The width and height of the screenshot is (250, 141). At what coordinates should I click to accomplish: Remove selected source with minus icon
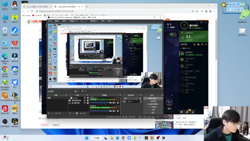click(x=73, y=113)
